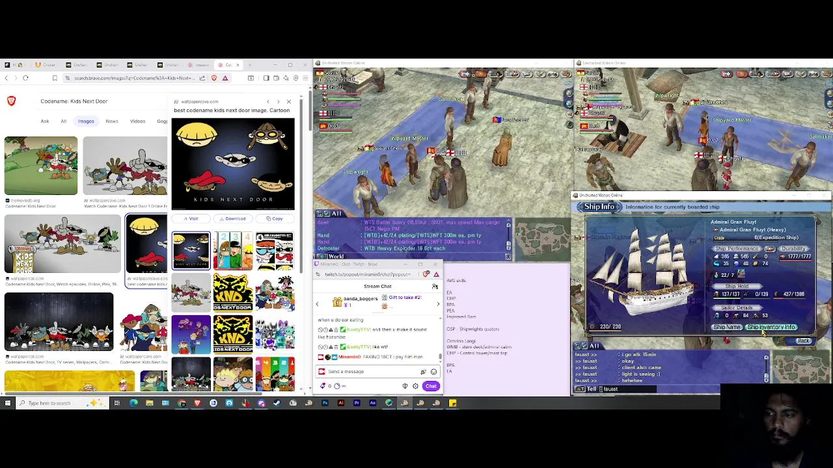The width and height of the screenshot is (833, 468).
Task: Bookmark the current Brave page
Action: click(x=55, y=78)
